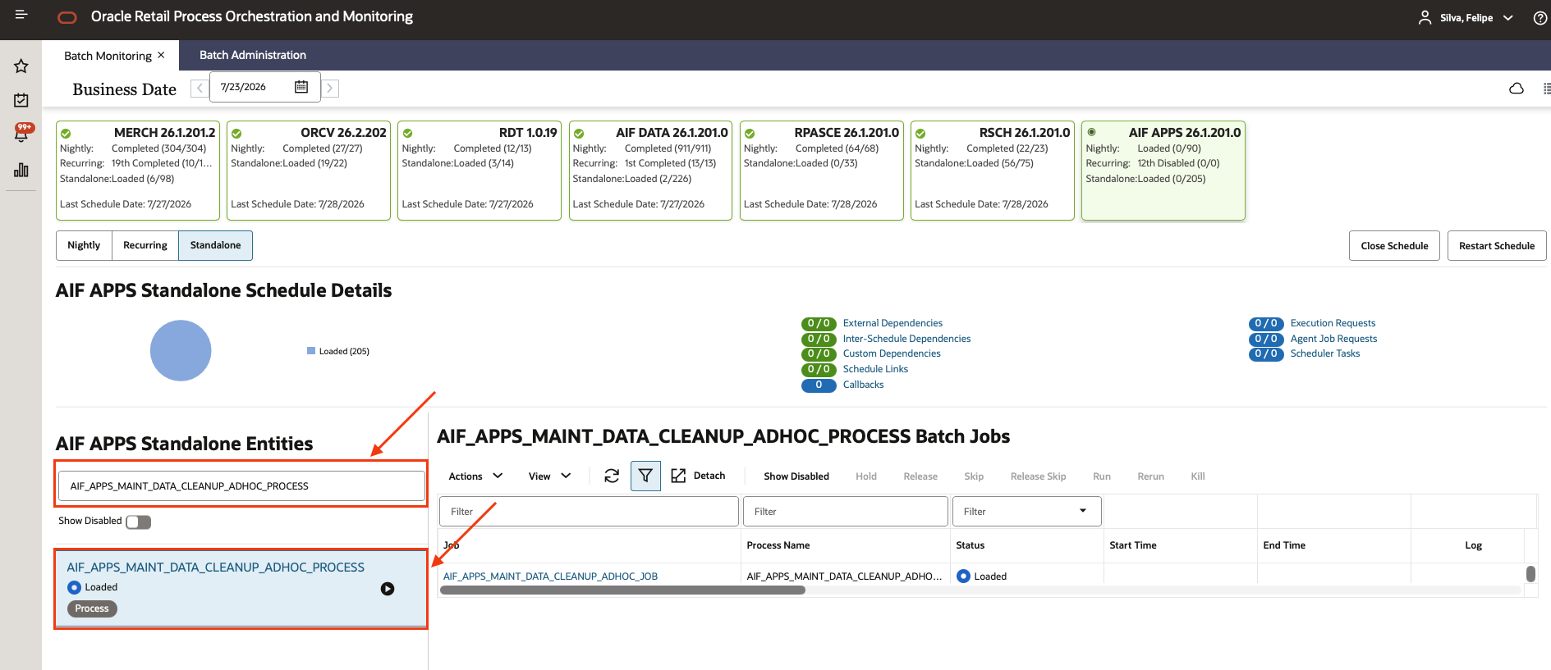
Task: Close the Batch Monitoring tab
Action: point(161,55)
